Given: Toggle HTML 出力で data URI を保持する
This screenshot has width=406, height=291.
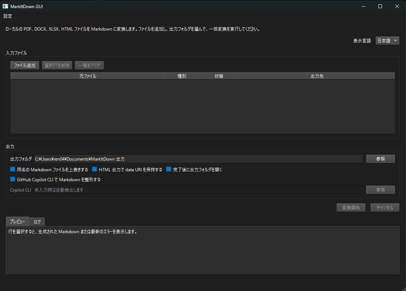Looking at the screenshot, I should (94, 169).
